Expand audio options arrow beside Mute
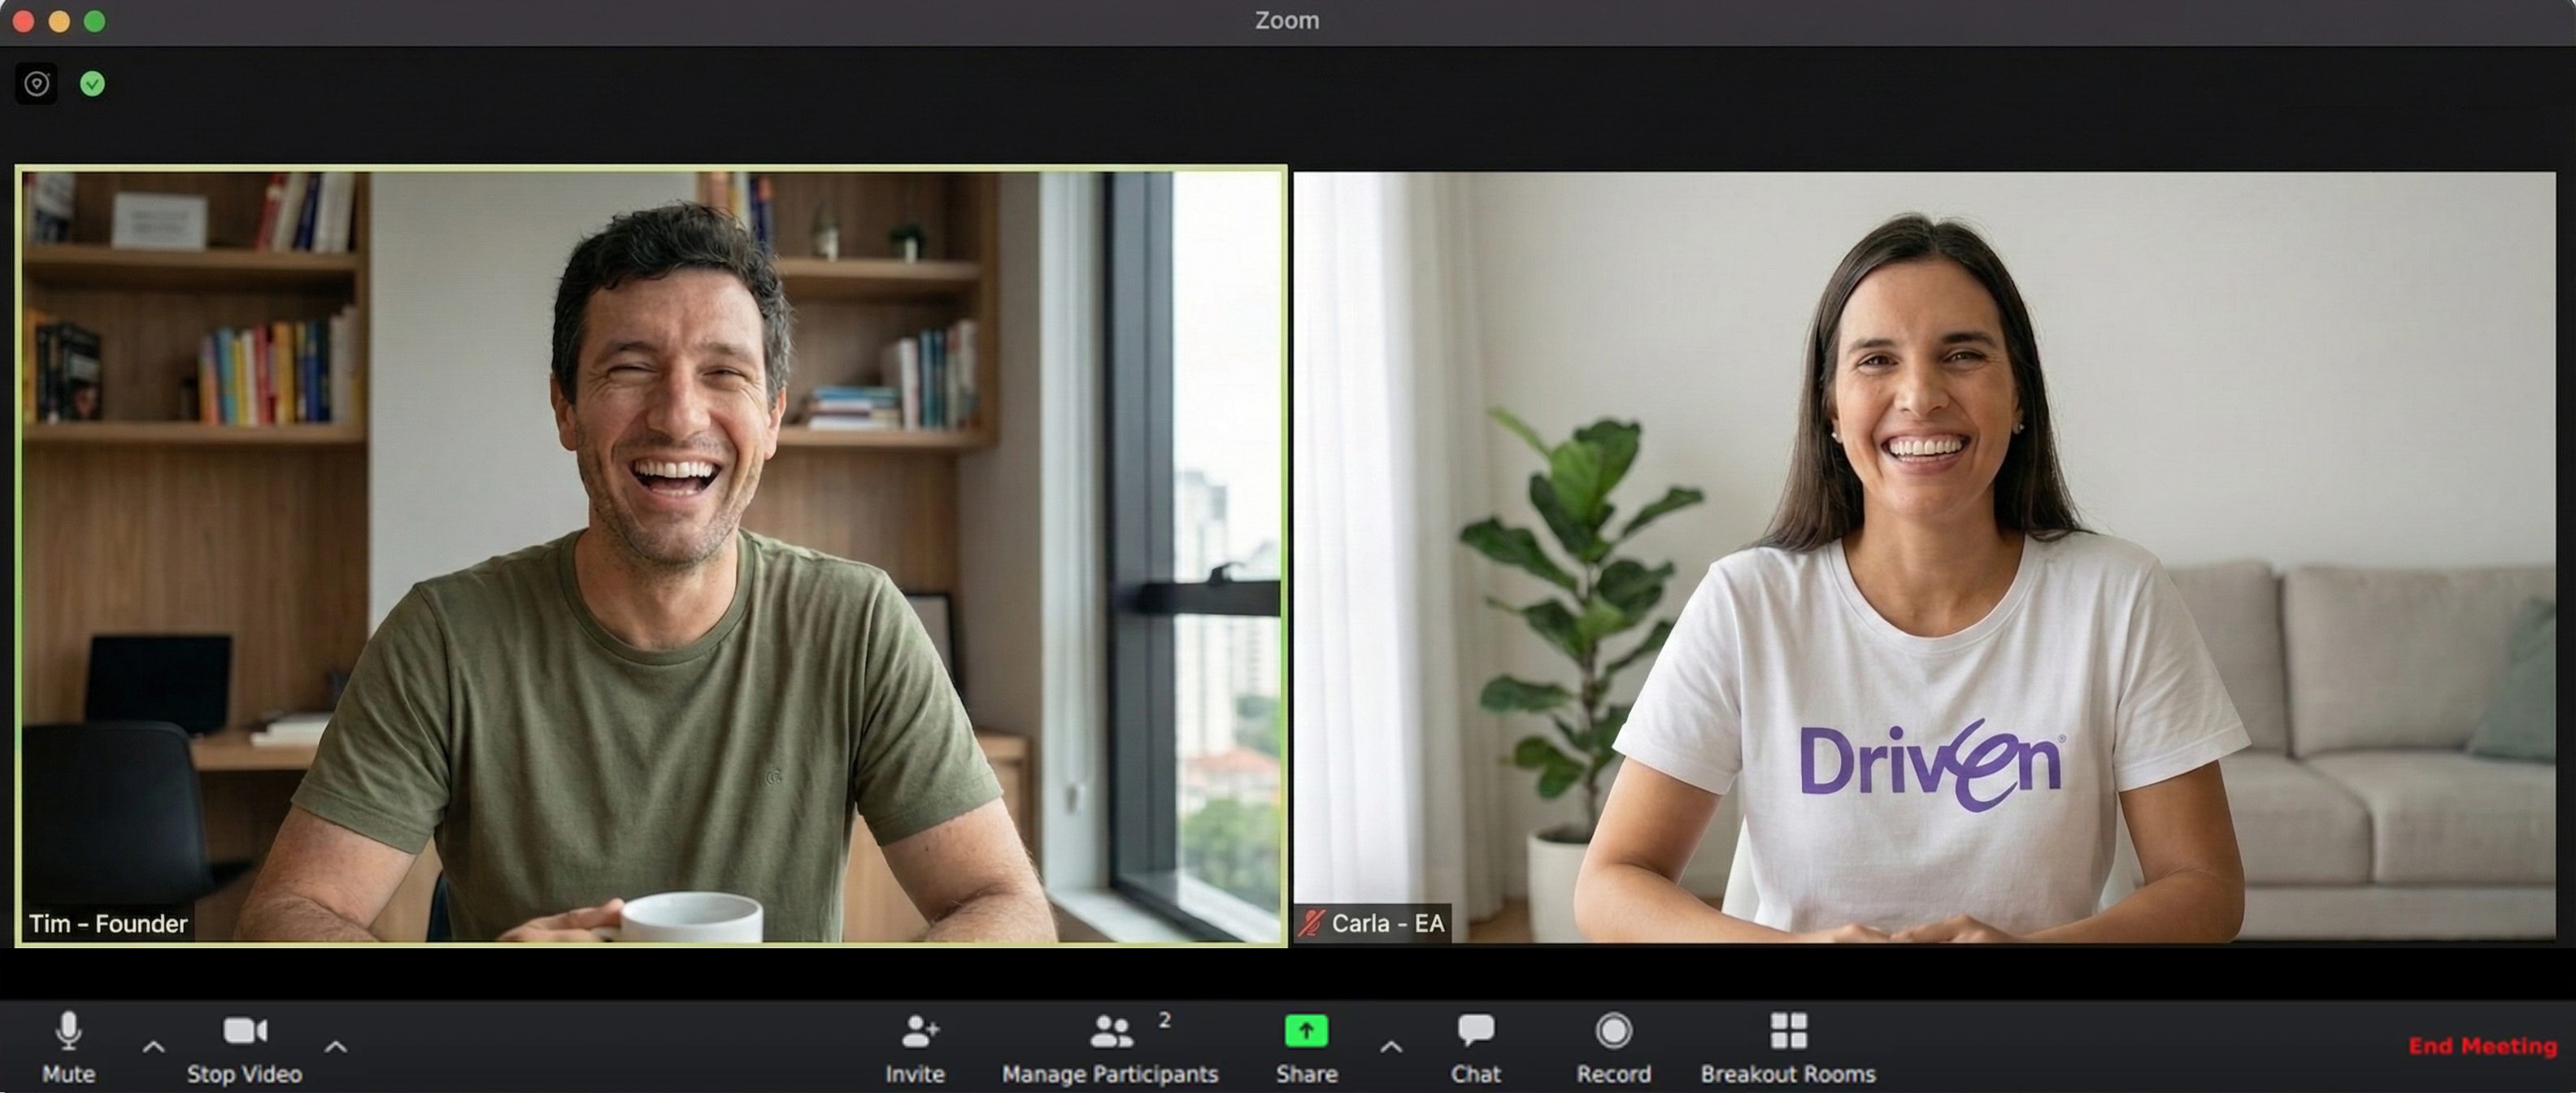Screen dimensions: 2576x1093 (153, 1047)
